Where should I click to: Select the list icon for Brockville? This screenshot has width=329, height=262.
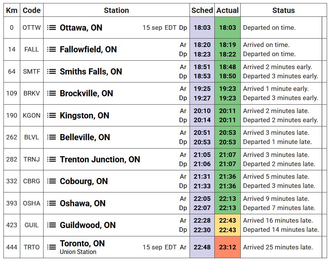coord(52,94)
